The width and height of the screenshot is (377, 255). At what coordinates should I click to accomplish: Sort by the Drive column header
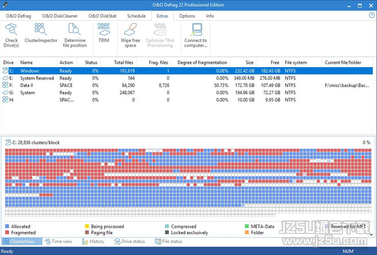pos(9,62)
